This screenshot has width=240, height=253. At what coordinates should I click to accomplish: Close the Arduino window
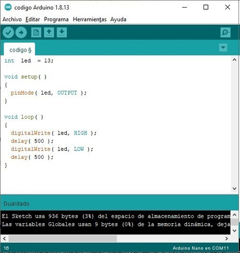click(228, 7)
